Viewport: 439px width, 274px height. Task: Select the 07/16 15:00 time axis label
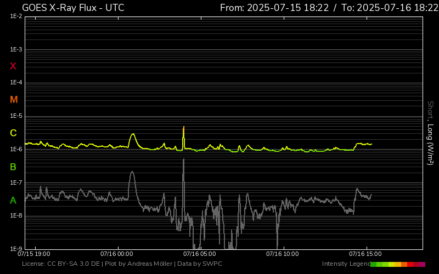365,254
